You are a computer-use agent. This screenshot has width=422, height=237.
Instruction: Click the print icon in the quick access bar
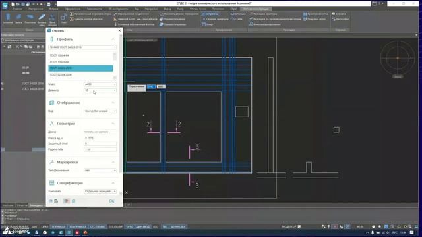[49, 4]
